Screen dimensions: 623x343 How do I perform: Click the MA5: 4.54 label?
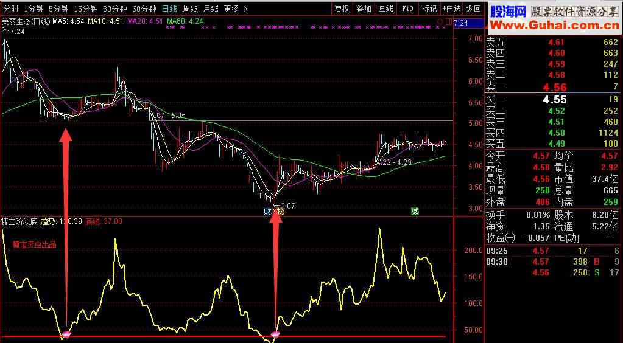coord(68,21)
